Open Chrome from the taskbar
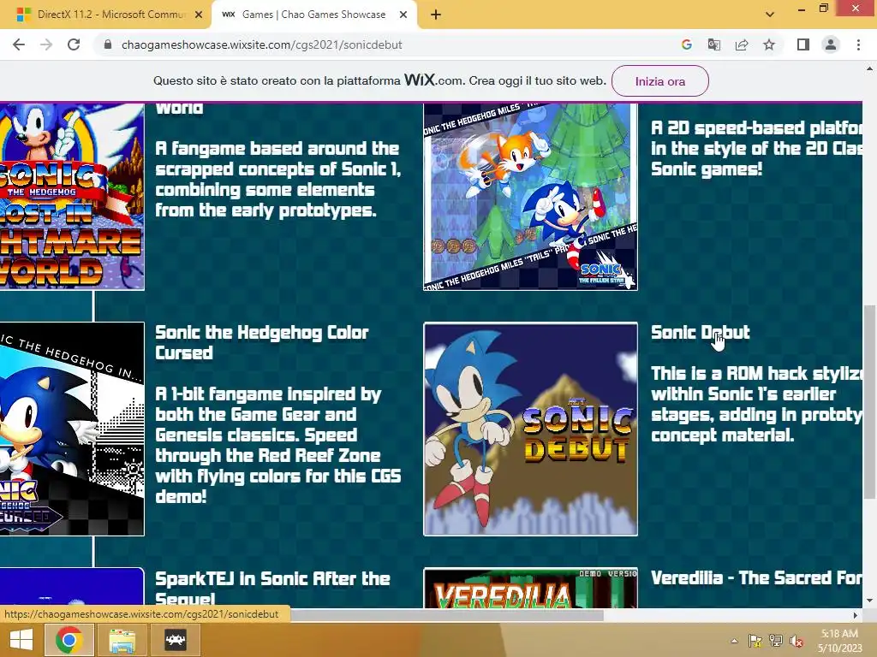Viewport: 877px width, 657px height. pos(69,640)
